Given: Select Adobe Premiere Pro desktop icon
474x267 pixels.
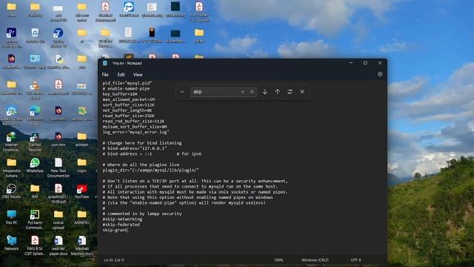Looking at the screenshot, I should (12, 38).
